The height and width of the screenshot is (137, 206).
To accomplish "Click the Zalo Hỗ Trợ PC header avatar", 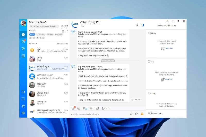I will pos(75,24).
